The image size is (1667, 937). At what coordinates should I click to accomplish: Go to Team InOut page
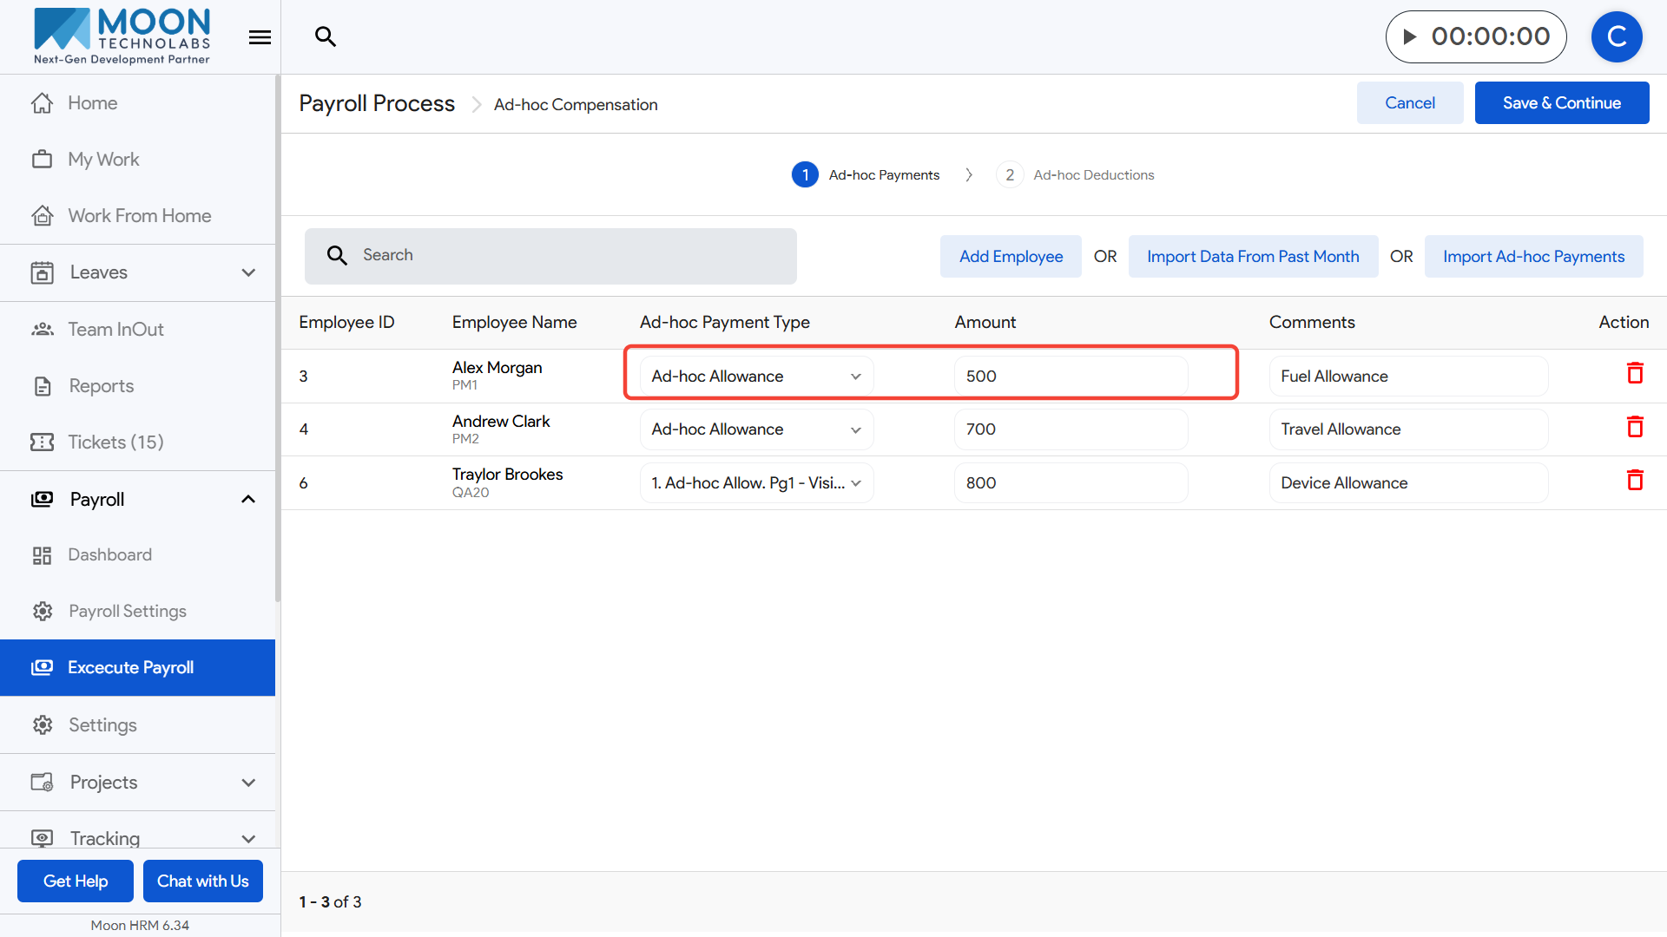tap(115, 330)
